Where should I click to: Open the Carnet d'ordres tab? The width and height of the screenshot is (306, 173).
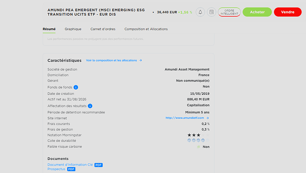point(103,29)
